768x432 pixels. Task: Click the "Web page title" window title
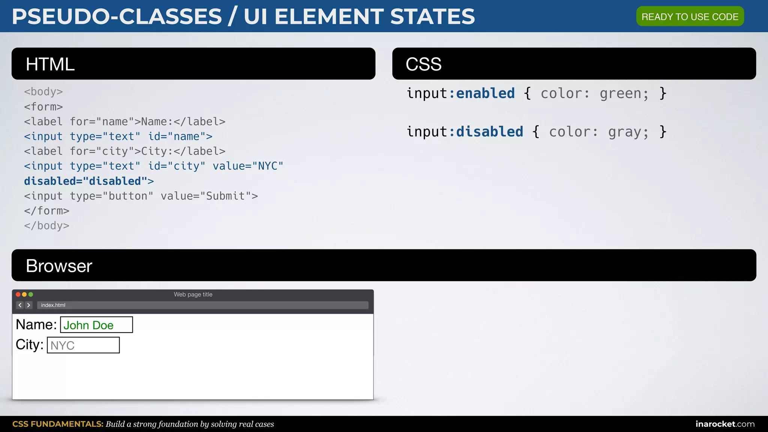[193, 295]
